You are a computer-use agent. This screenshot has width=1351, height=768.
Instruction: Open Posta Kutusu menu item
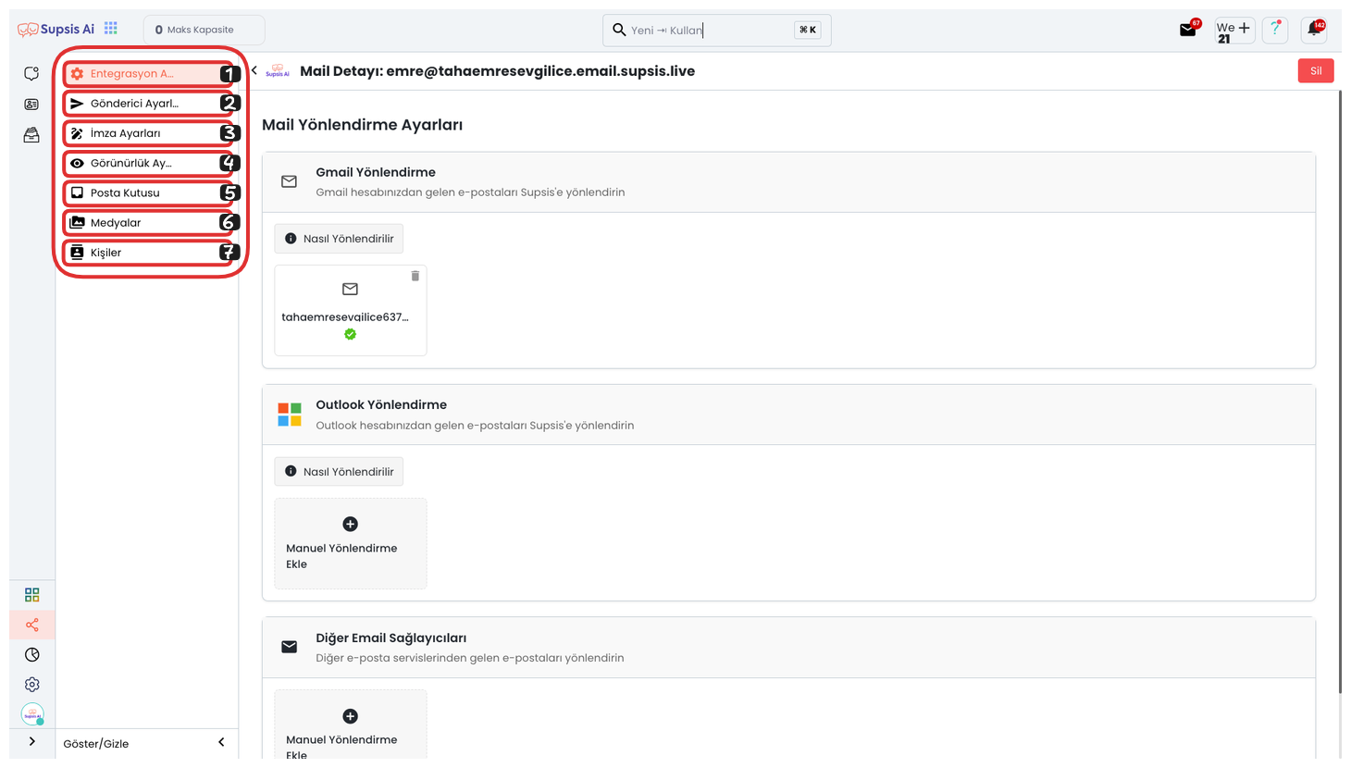tap(148, 192)
